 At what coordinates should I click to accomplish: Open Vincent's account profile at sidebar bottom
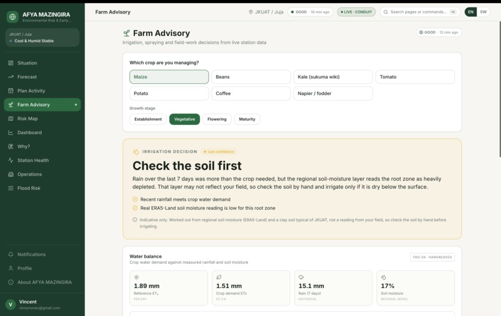(x=42, y=304)
